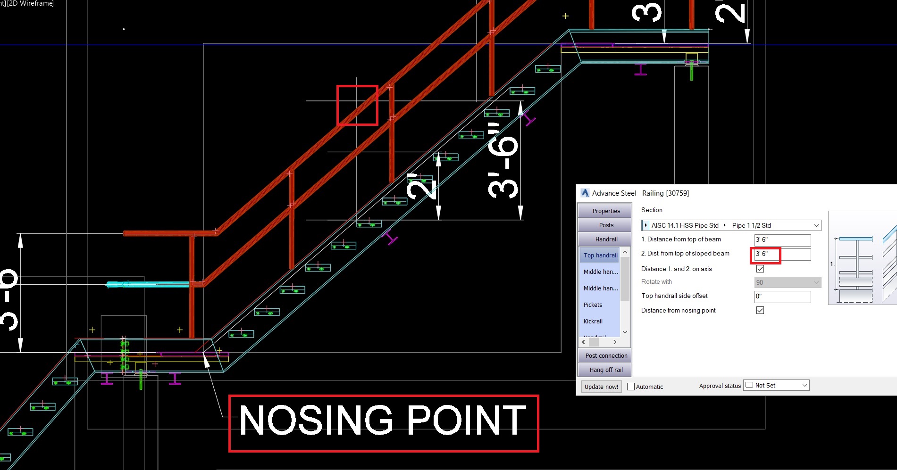The height and width of the screenshot is (470, 897).
Task: Open the Section dropdown arrow
Action: pos(816,225)
